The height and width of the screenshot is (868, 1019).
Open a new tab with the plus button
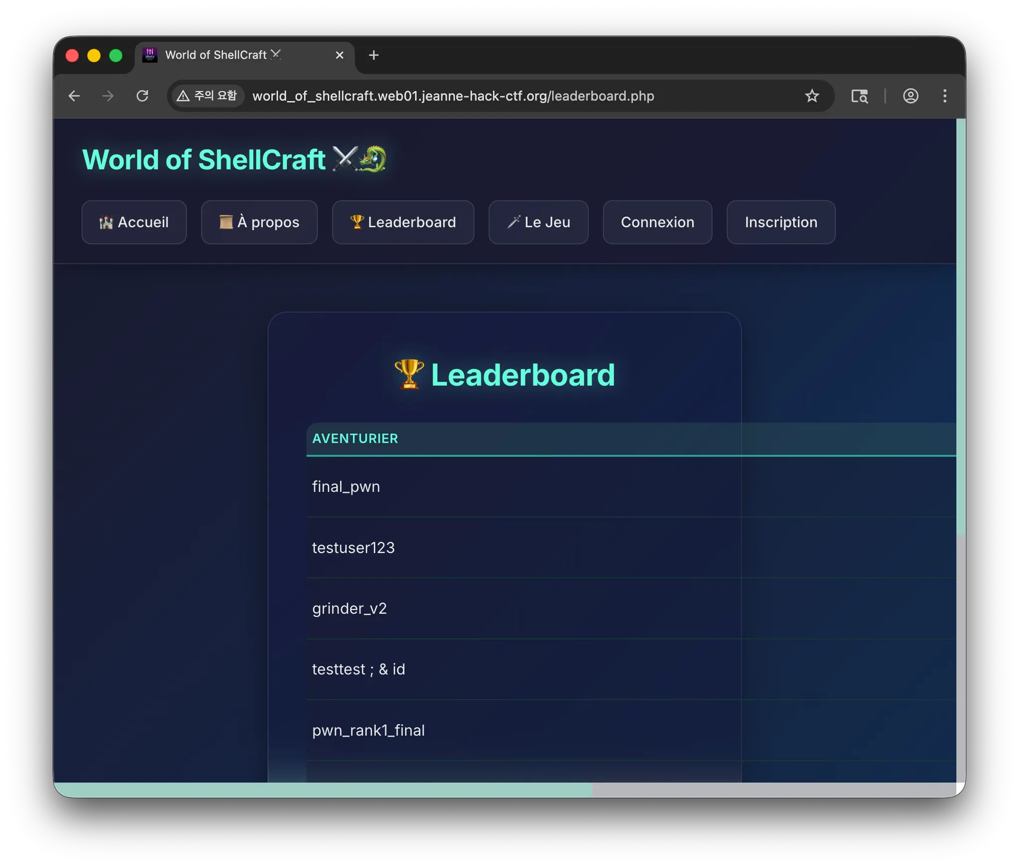374,55
